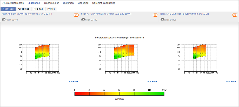Select the P-MPix Map sub-tab
This screenshot has height=107, width=239.
8,9
